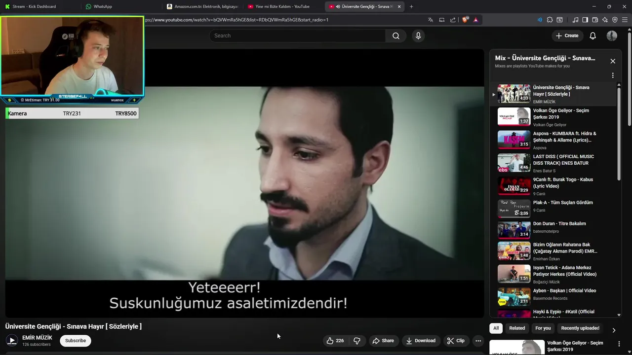Like the video with 226 likes

click(x=335, y=341)
